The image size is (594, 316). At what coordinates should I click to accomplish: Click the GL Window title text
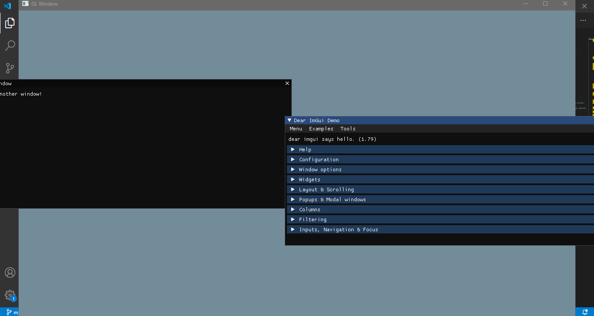click(x=44, y=3)
